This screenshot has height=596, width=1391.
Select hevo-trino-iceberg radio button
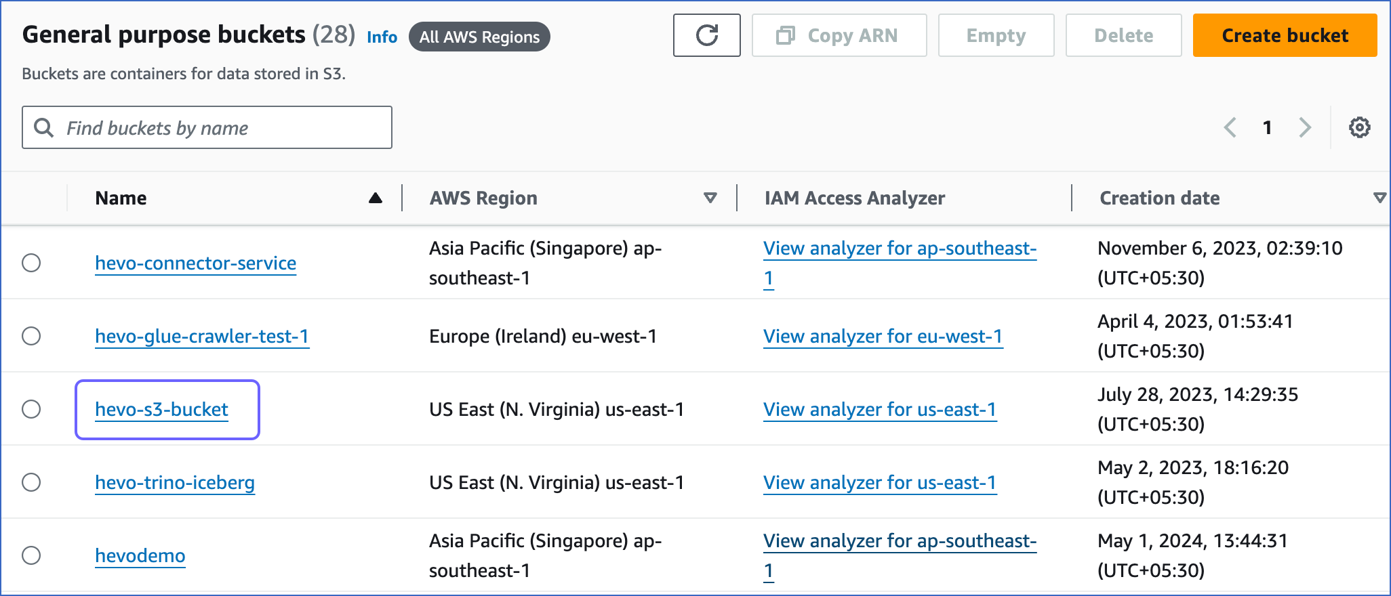[x=31, y=482]
